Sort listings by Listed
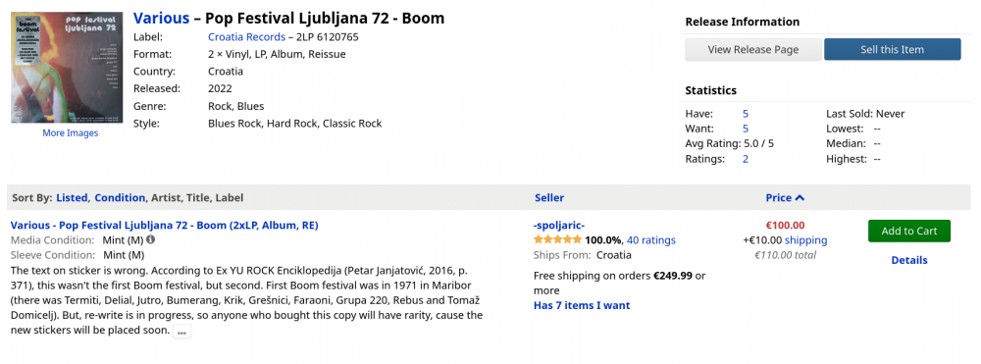Image resolution: width=981 pixels, height=364 pixels. 72,197
